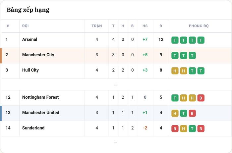
Task: Click the Bảng xếp hạng heading
Action: point(28,10)
